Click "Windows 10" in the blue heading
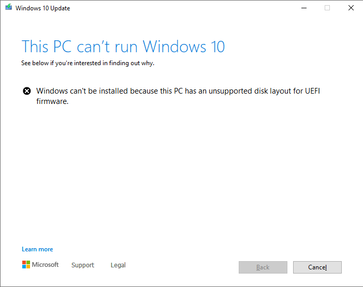 coord(184,47)
